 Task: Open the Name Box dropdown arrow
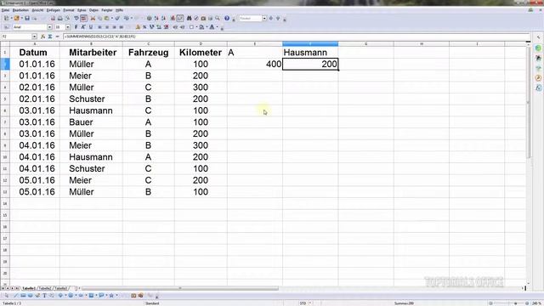click(x=34, y=37)
